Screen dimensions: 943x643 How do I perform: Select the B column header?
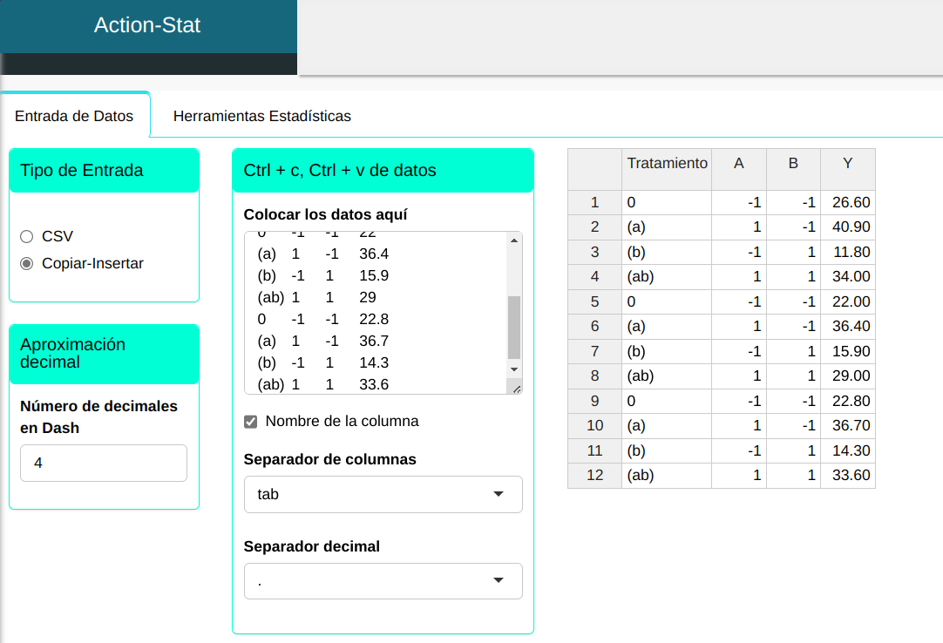[792, 163]
